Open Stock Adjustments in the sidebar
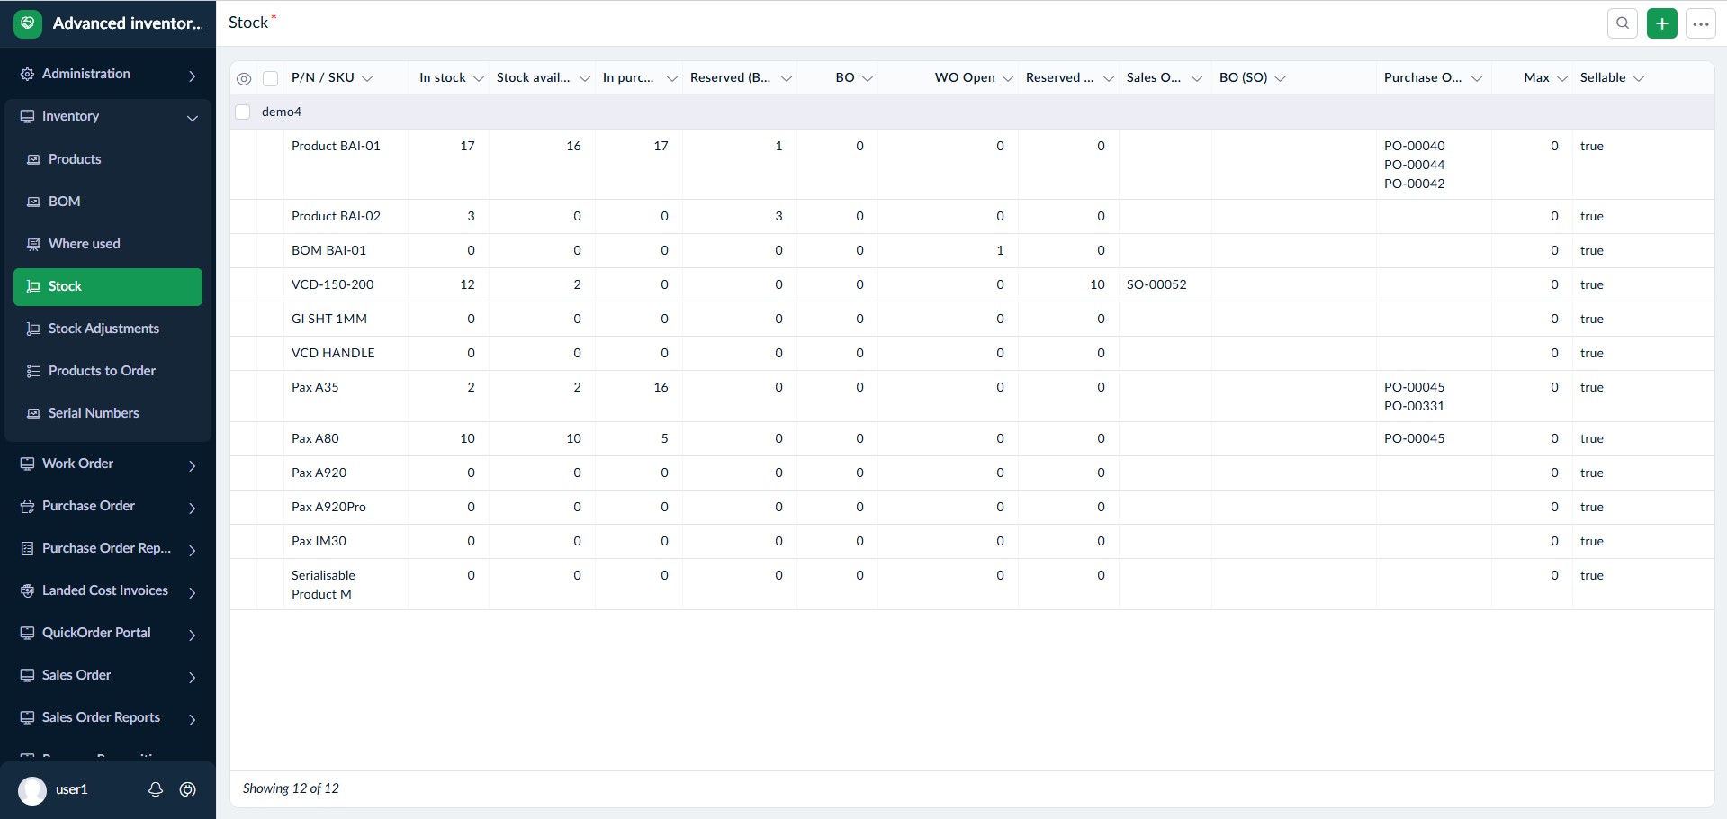This screenshot has height=819, width=1727. coord(103,328)
